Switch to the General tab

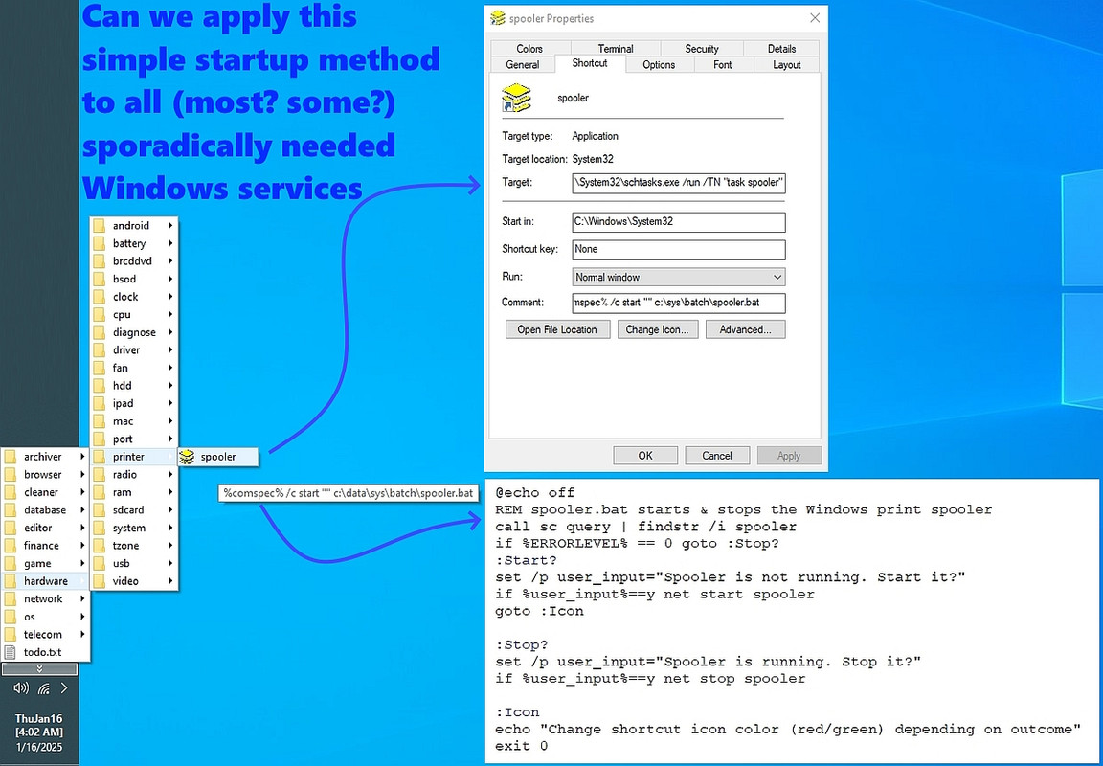(x=523, y=65)
